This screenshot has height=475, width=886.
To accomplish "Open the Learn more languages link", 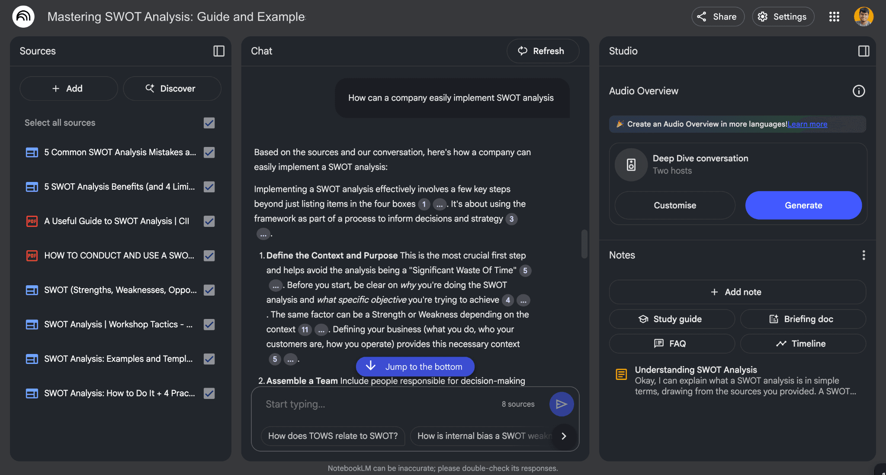I will click(807, 124).
